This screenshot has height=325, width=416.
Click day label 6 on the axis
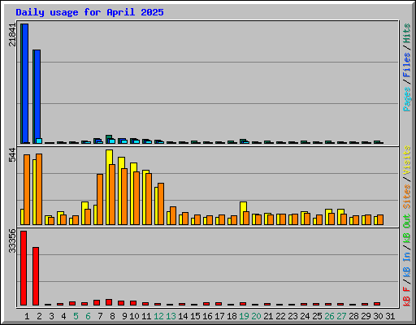coord(88,316)
